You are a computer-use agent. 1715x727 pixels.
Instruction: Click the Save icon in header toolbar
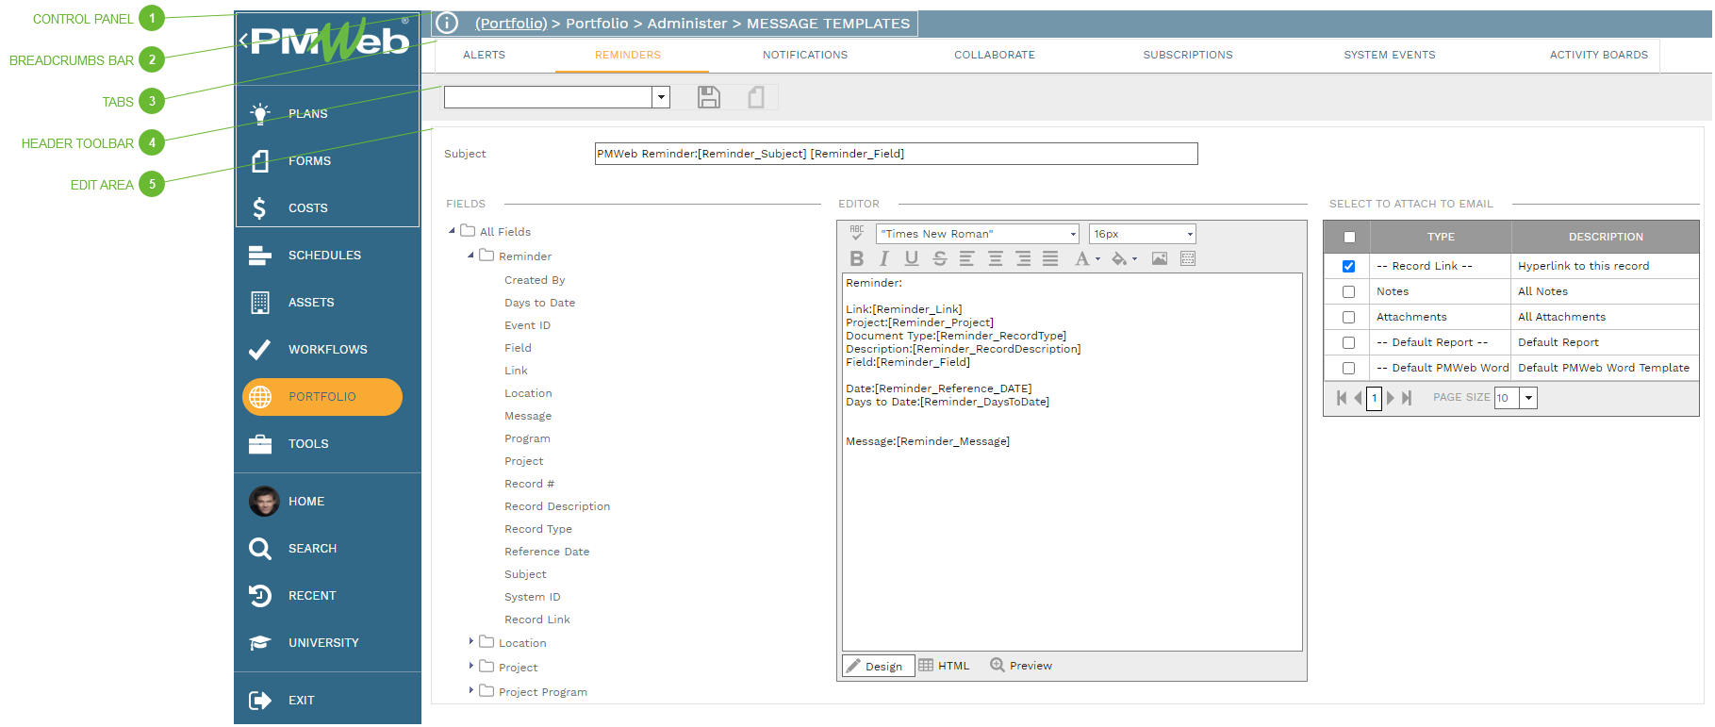(708, 97)
